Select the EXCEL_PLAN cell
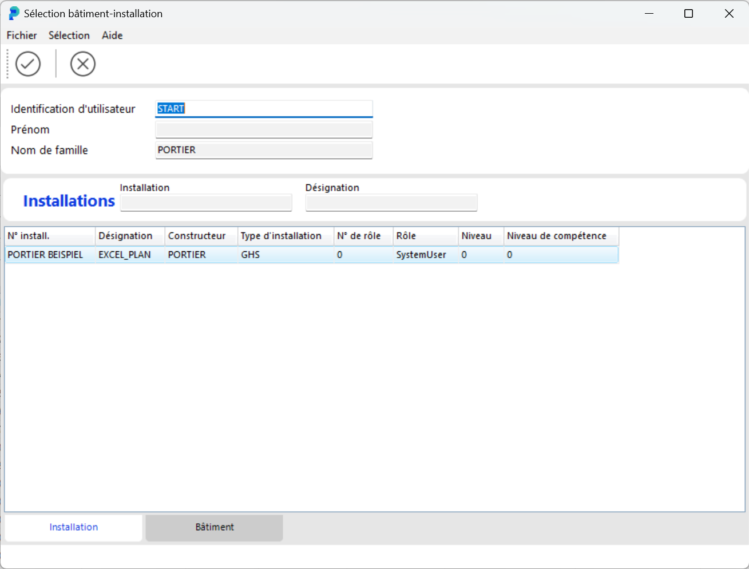 coord(130,255)
